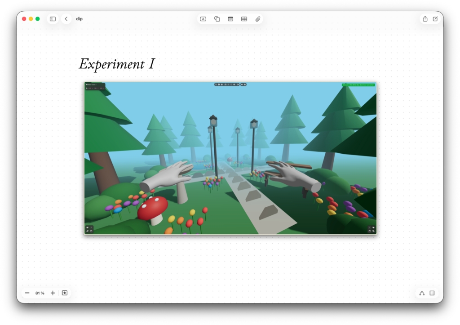Image resolution: width=460 pixels, height=325 pixels.
Task: Select the "Experiment I" heading text
Action: point(117,64)
